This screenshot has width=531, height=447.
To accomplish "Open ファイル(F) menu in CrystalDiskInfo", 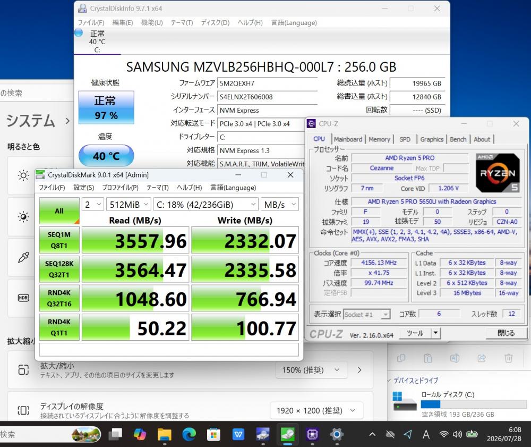I will point(91,23).
